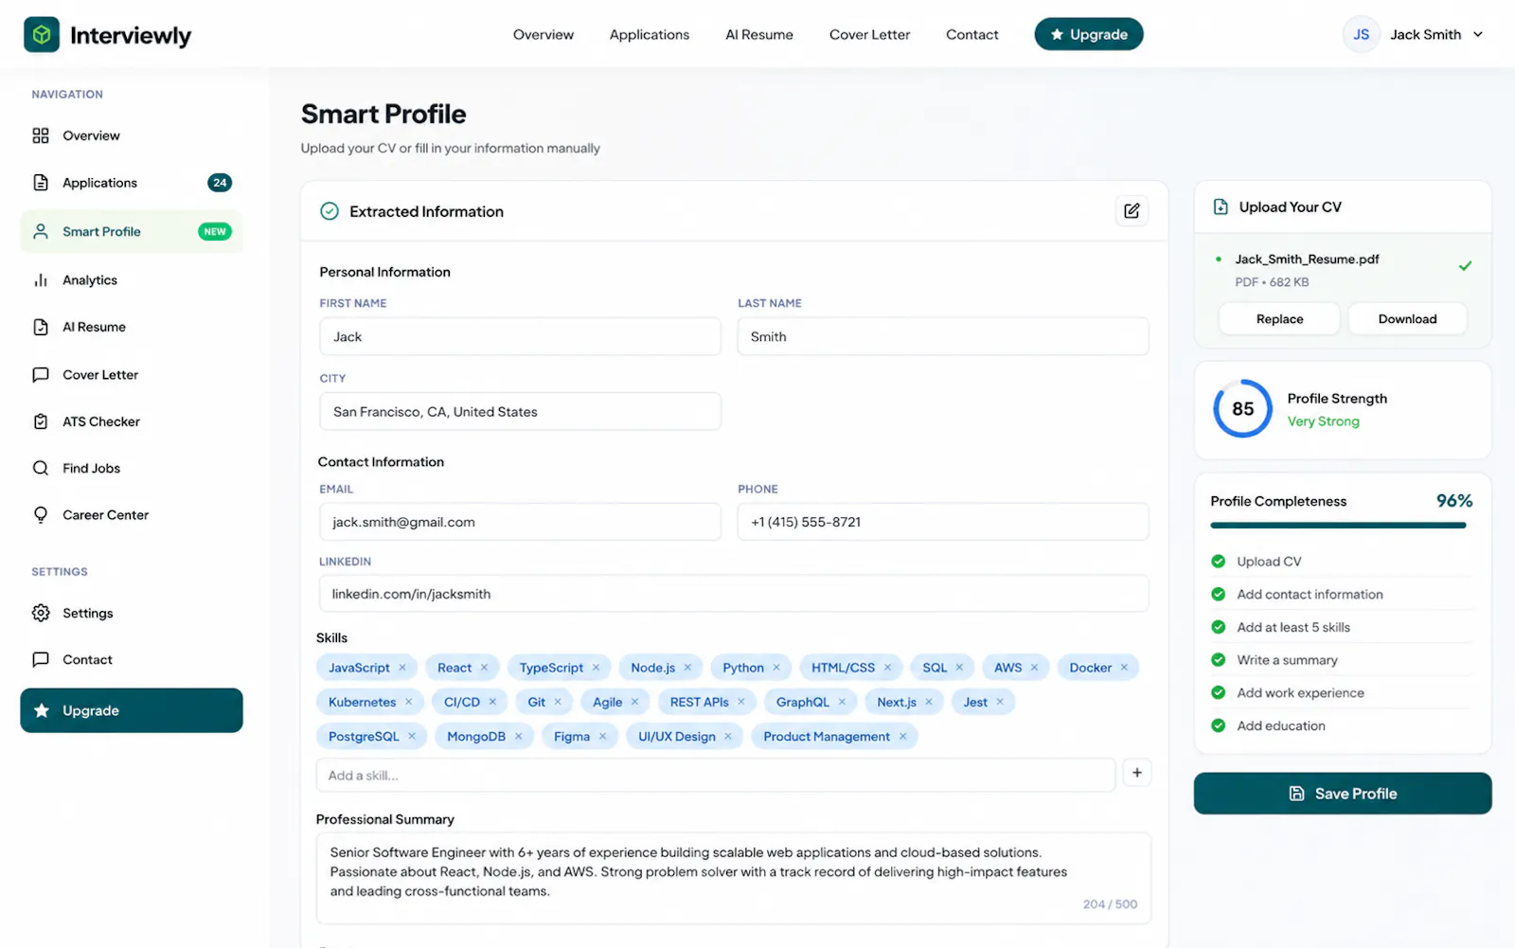Remove the Python skill tag

(x=776, y=668)
